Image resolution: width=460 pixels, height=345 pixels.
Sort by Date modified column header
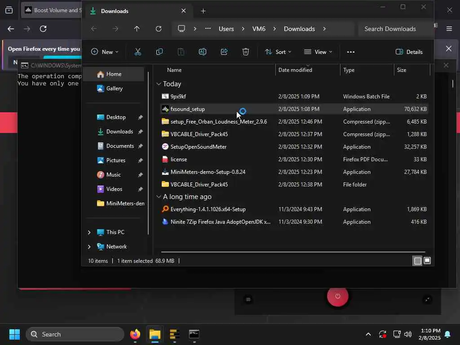click(295, 70)
